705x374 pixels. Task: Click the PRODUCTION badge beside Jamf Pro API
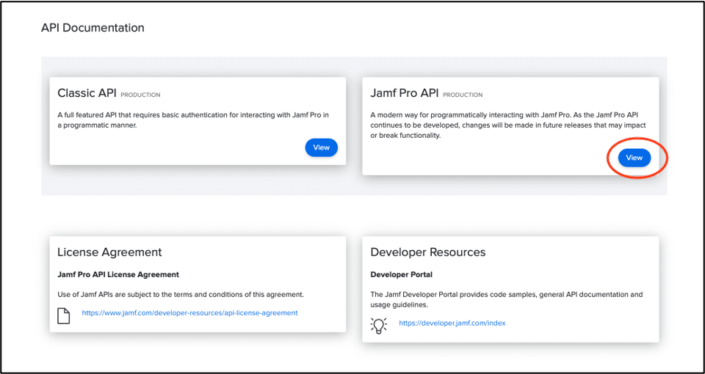click(463, 95)
